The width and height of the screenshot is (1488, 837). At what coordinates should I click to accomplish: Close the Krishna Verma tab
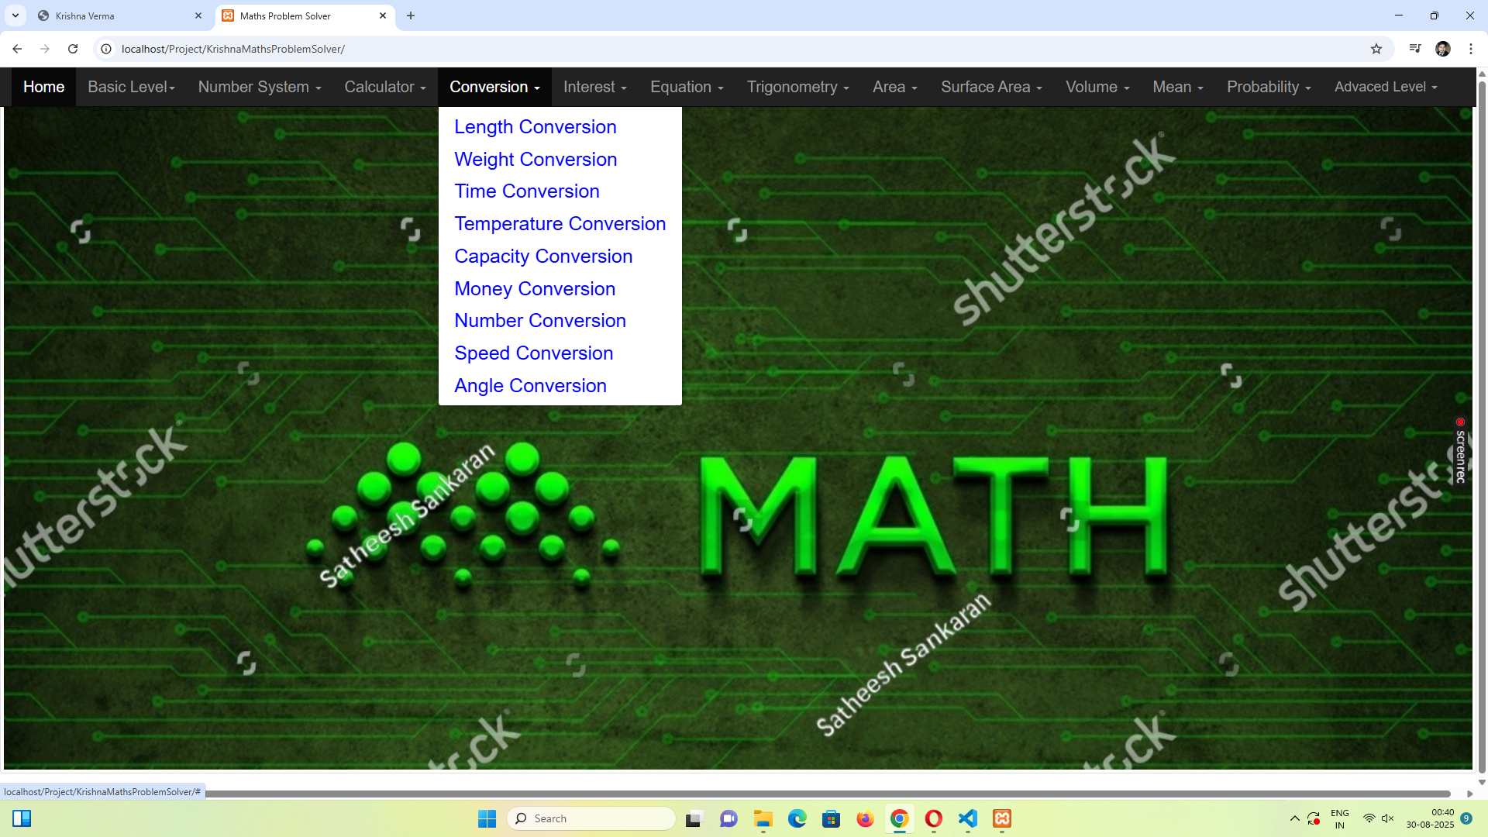point(198,15)
